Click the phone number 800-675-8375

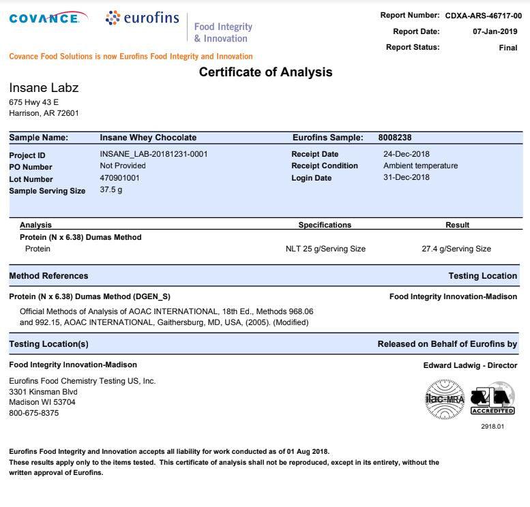click(x=33, y=413)
